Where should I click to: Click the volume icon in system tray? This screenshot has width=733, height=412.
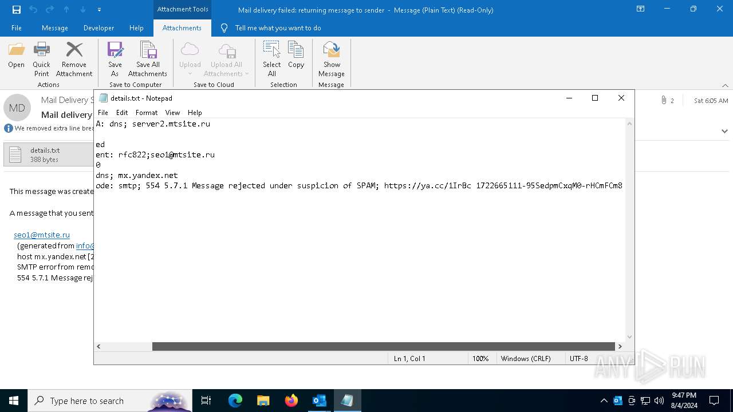coord(659,401)
